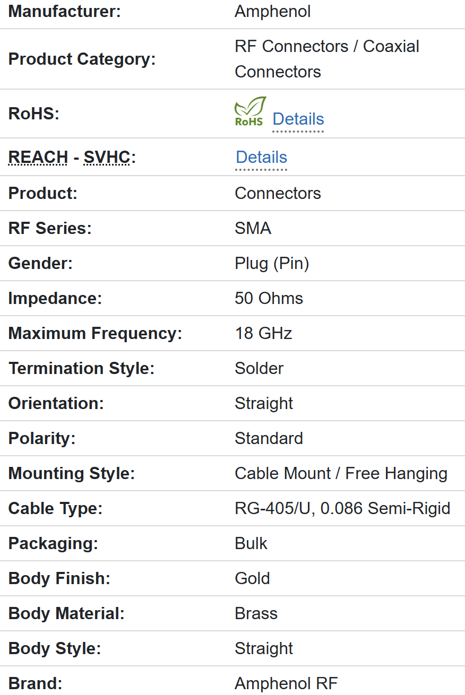The width and height of the screenshot is (465, 695).
Task: Click the 50 Ohms impedance value
Action: pyautogui.click(x=269, y=298)
